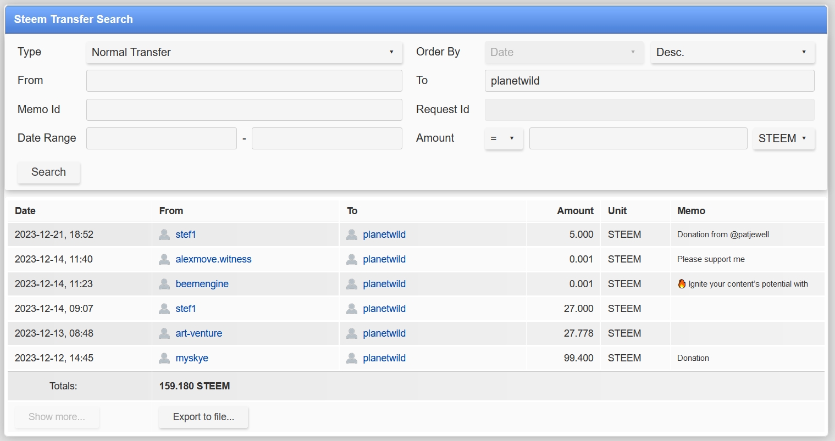
Task: Select date cell 2023-12-14, 11:23
Action: (54, 284)
